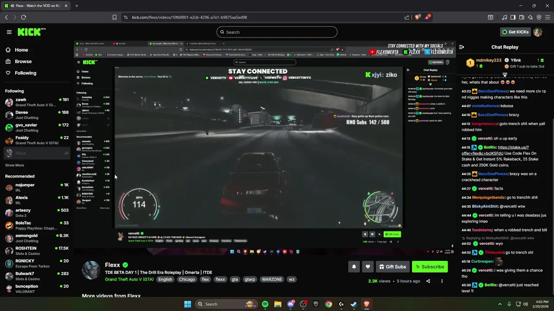Open the Brave VPN shield icon
Screen dimensions: 554x311
(539, 17)
